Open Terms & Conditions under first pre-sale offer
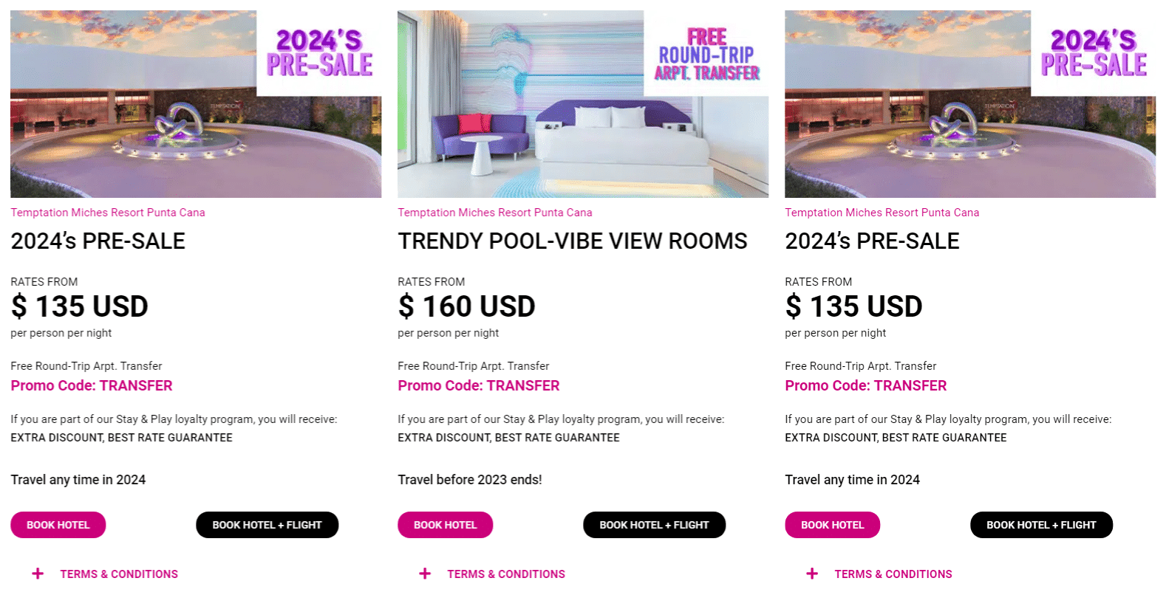 (x=119, y=574)
